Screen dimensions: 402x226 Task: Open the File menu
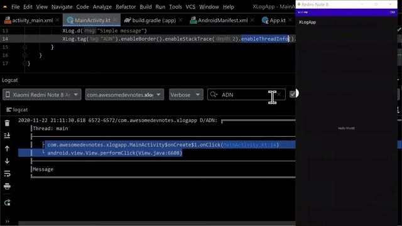[x=15, y=7]
